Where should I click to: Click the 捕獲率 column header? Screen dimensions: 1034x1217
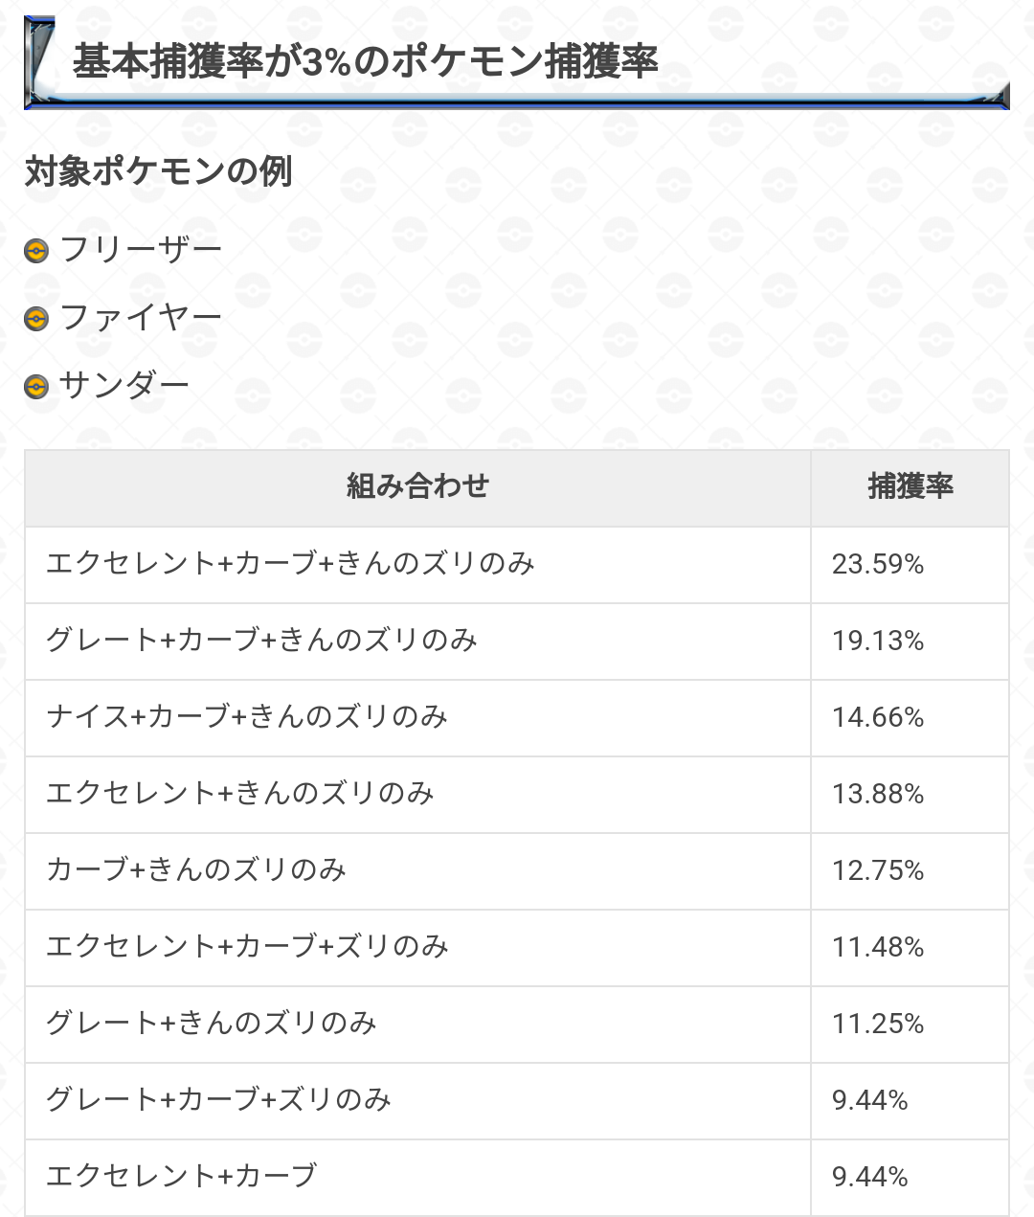click(910, 486)
